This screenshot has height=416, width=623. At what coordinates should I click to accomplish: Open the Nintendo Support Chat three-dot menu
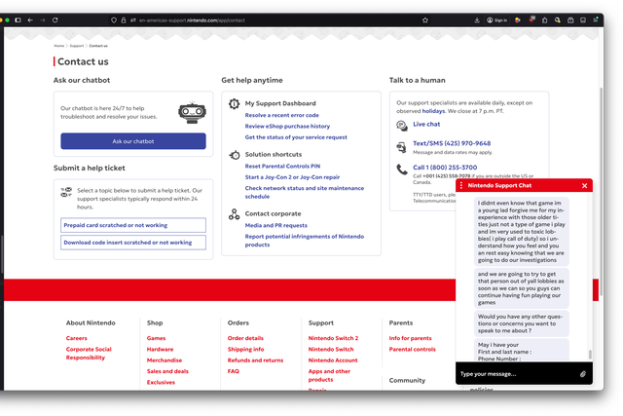click(460, 185)
